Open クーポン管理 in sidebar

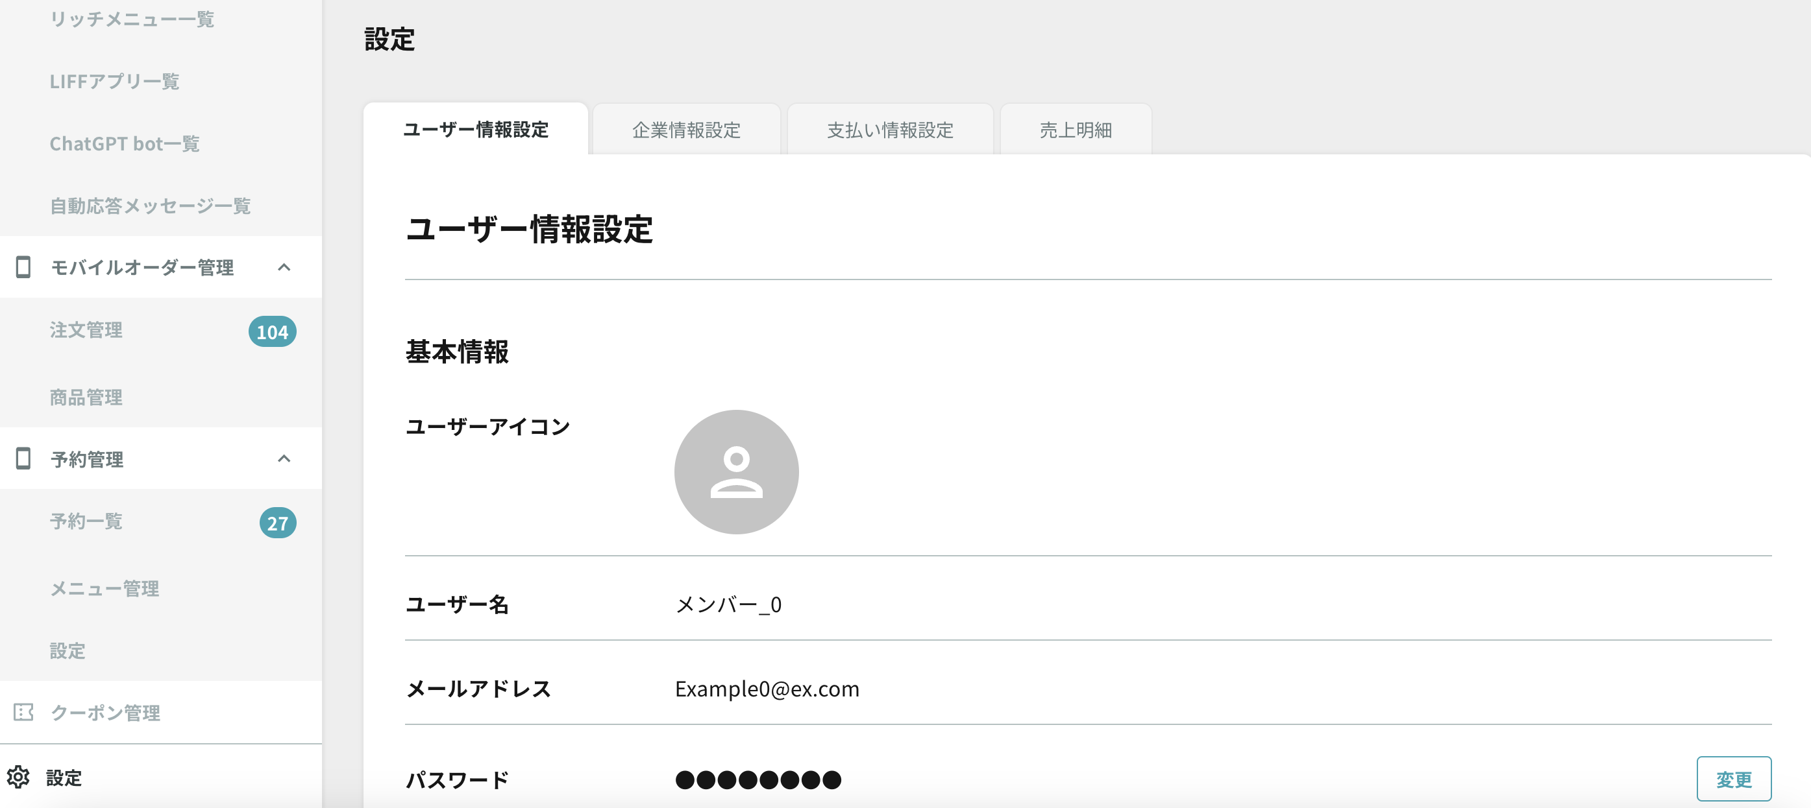pos(105,713)
